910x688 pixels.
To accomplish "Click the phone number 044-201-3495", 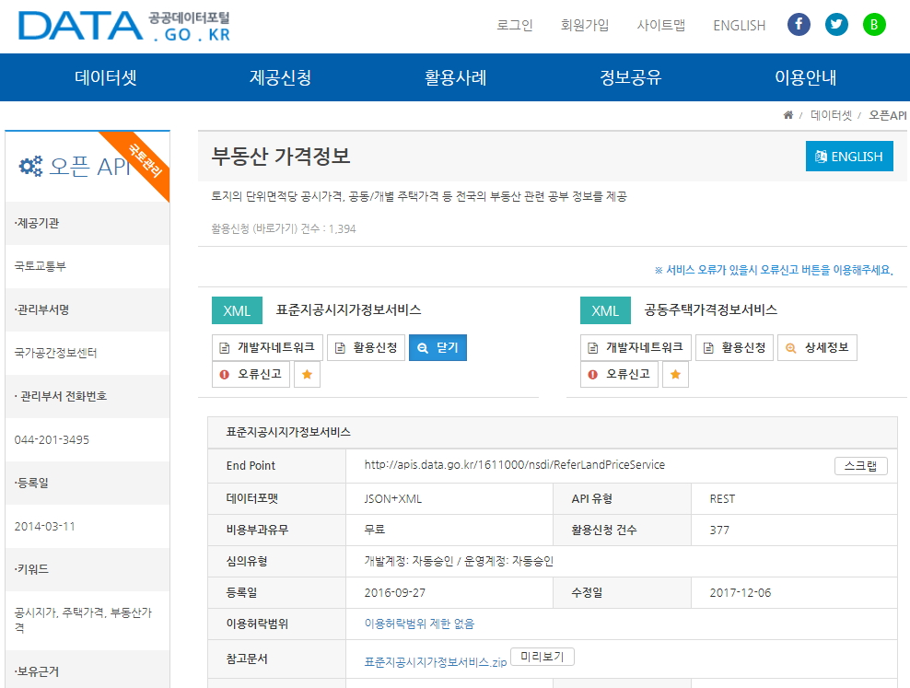I will pos(52,439).
